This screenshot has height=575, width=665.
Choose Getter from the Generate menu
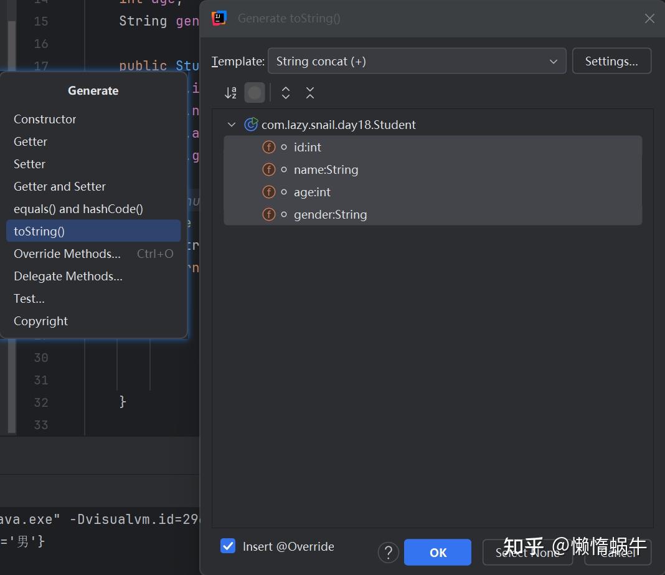click(93, 141)
